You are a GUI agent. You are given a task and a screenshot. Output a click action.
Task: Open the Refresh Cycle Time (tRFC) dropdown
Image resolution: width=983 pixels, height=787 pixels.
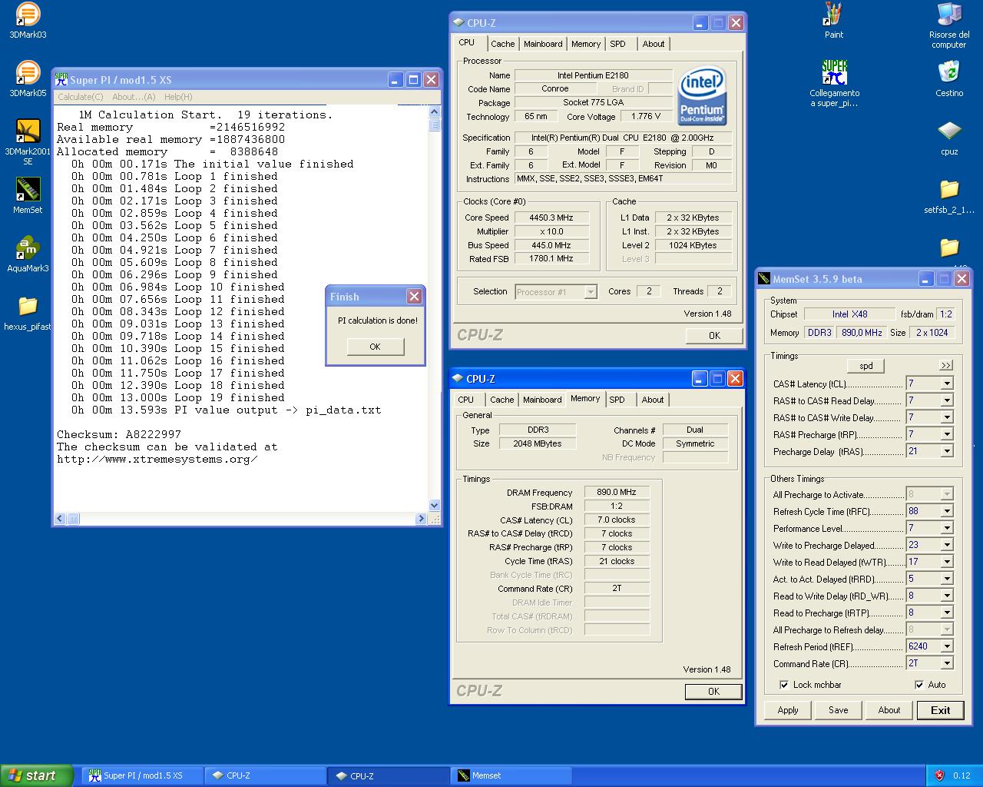click(x=947, y=511)
